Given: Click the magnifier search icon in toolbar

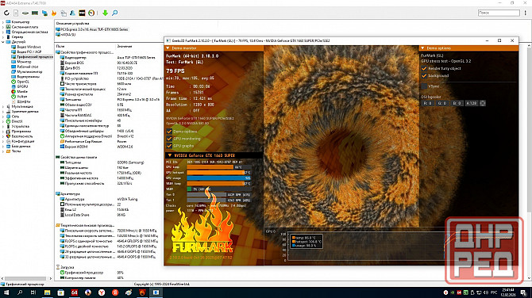Looking at the screenshot, I should [x=114, y=13].
